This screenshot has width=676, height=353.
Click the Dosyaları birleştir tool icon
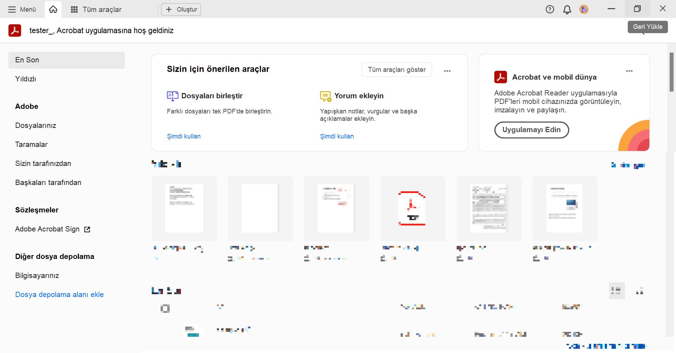(x=172, y=96)
